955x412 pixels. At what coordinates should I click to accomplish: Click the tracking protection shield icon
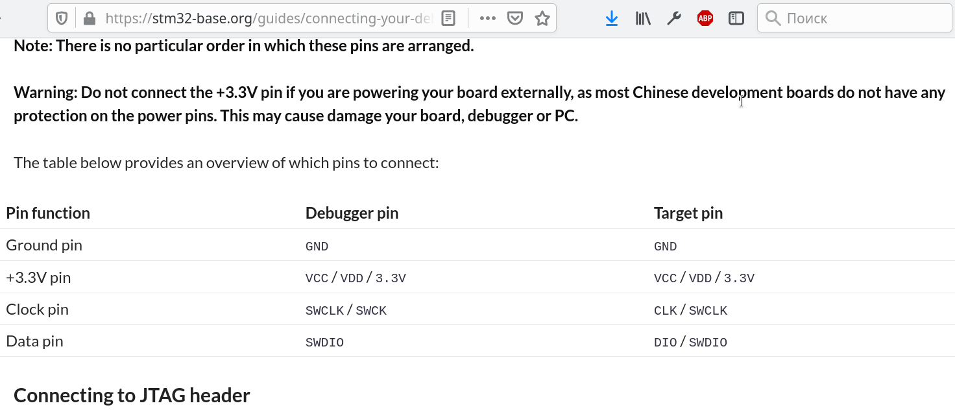[62, 19]
